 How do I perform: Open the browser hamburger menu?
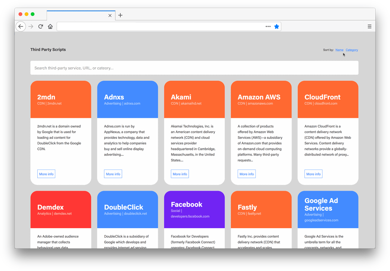point(370,27)
